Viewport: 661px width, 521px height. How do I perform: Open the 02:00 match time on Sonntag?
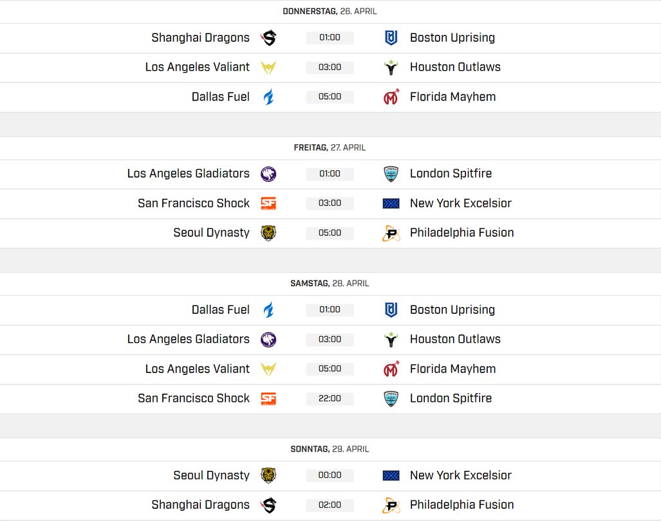click(330, 506)
